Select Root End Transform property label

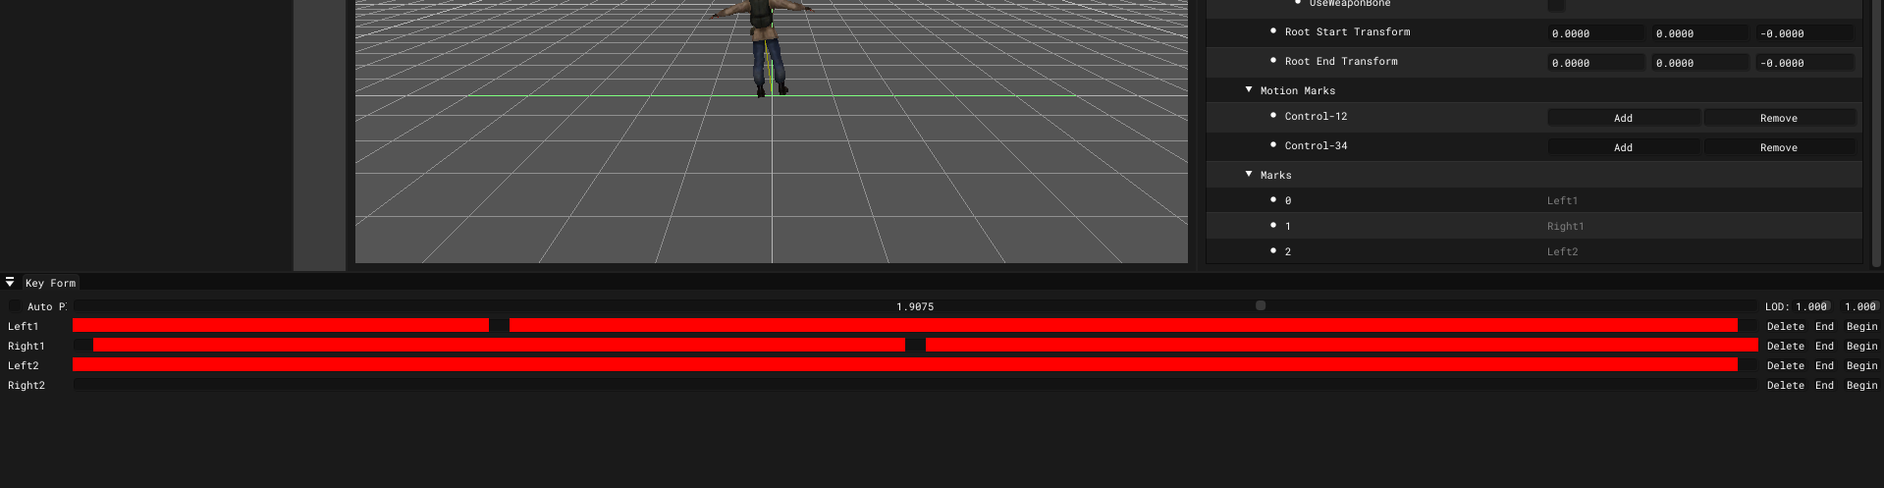pyautogui.click(x=1341, y=61)
